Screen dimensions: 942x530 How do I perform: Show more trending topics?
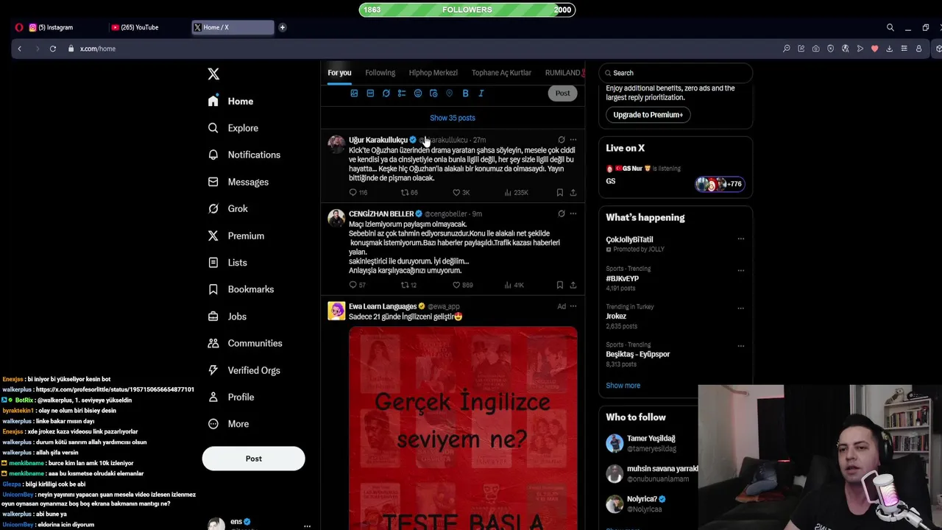click(x=623, y=386)
